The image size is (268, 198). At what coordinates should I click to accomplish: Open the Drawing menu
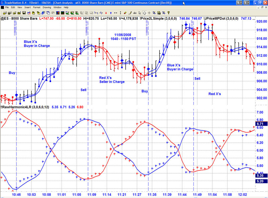tap(47, 7)
